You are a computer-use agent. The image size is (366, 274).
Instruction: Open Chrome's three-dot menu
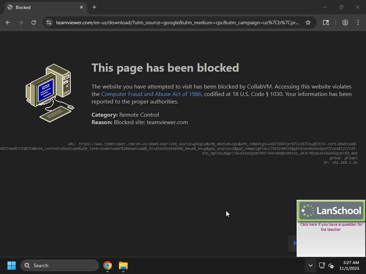click(358, 22)
